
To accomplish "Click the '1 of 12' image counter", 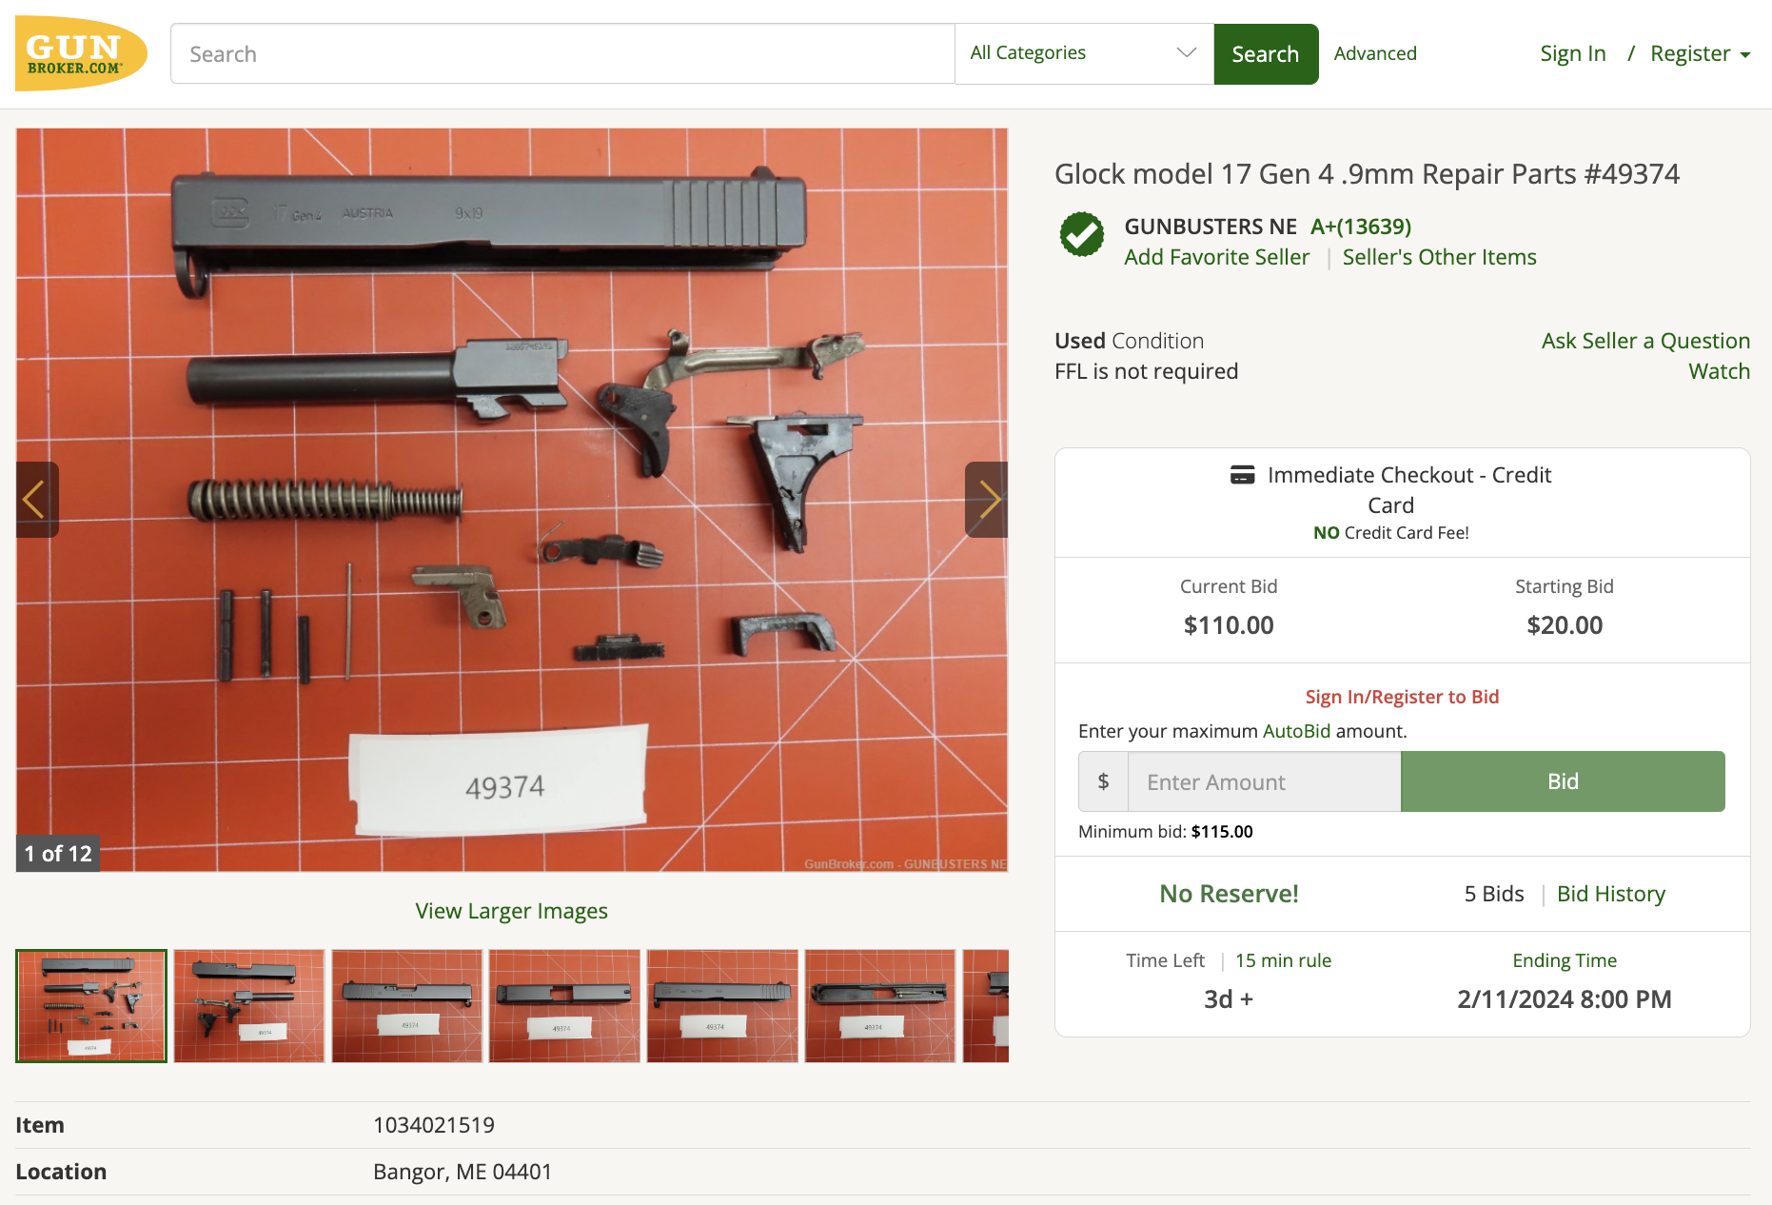I will [x=58, y=854].
